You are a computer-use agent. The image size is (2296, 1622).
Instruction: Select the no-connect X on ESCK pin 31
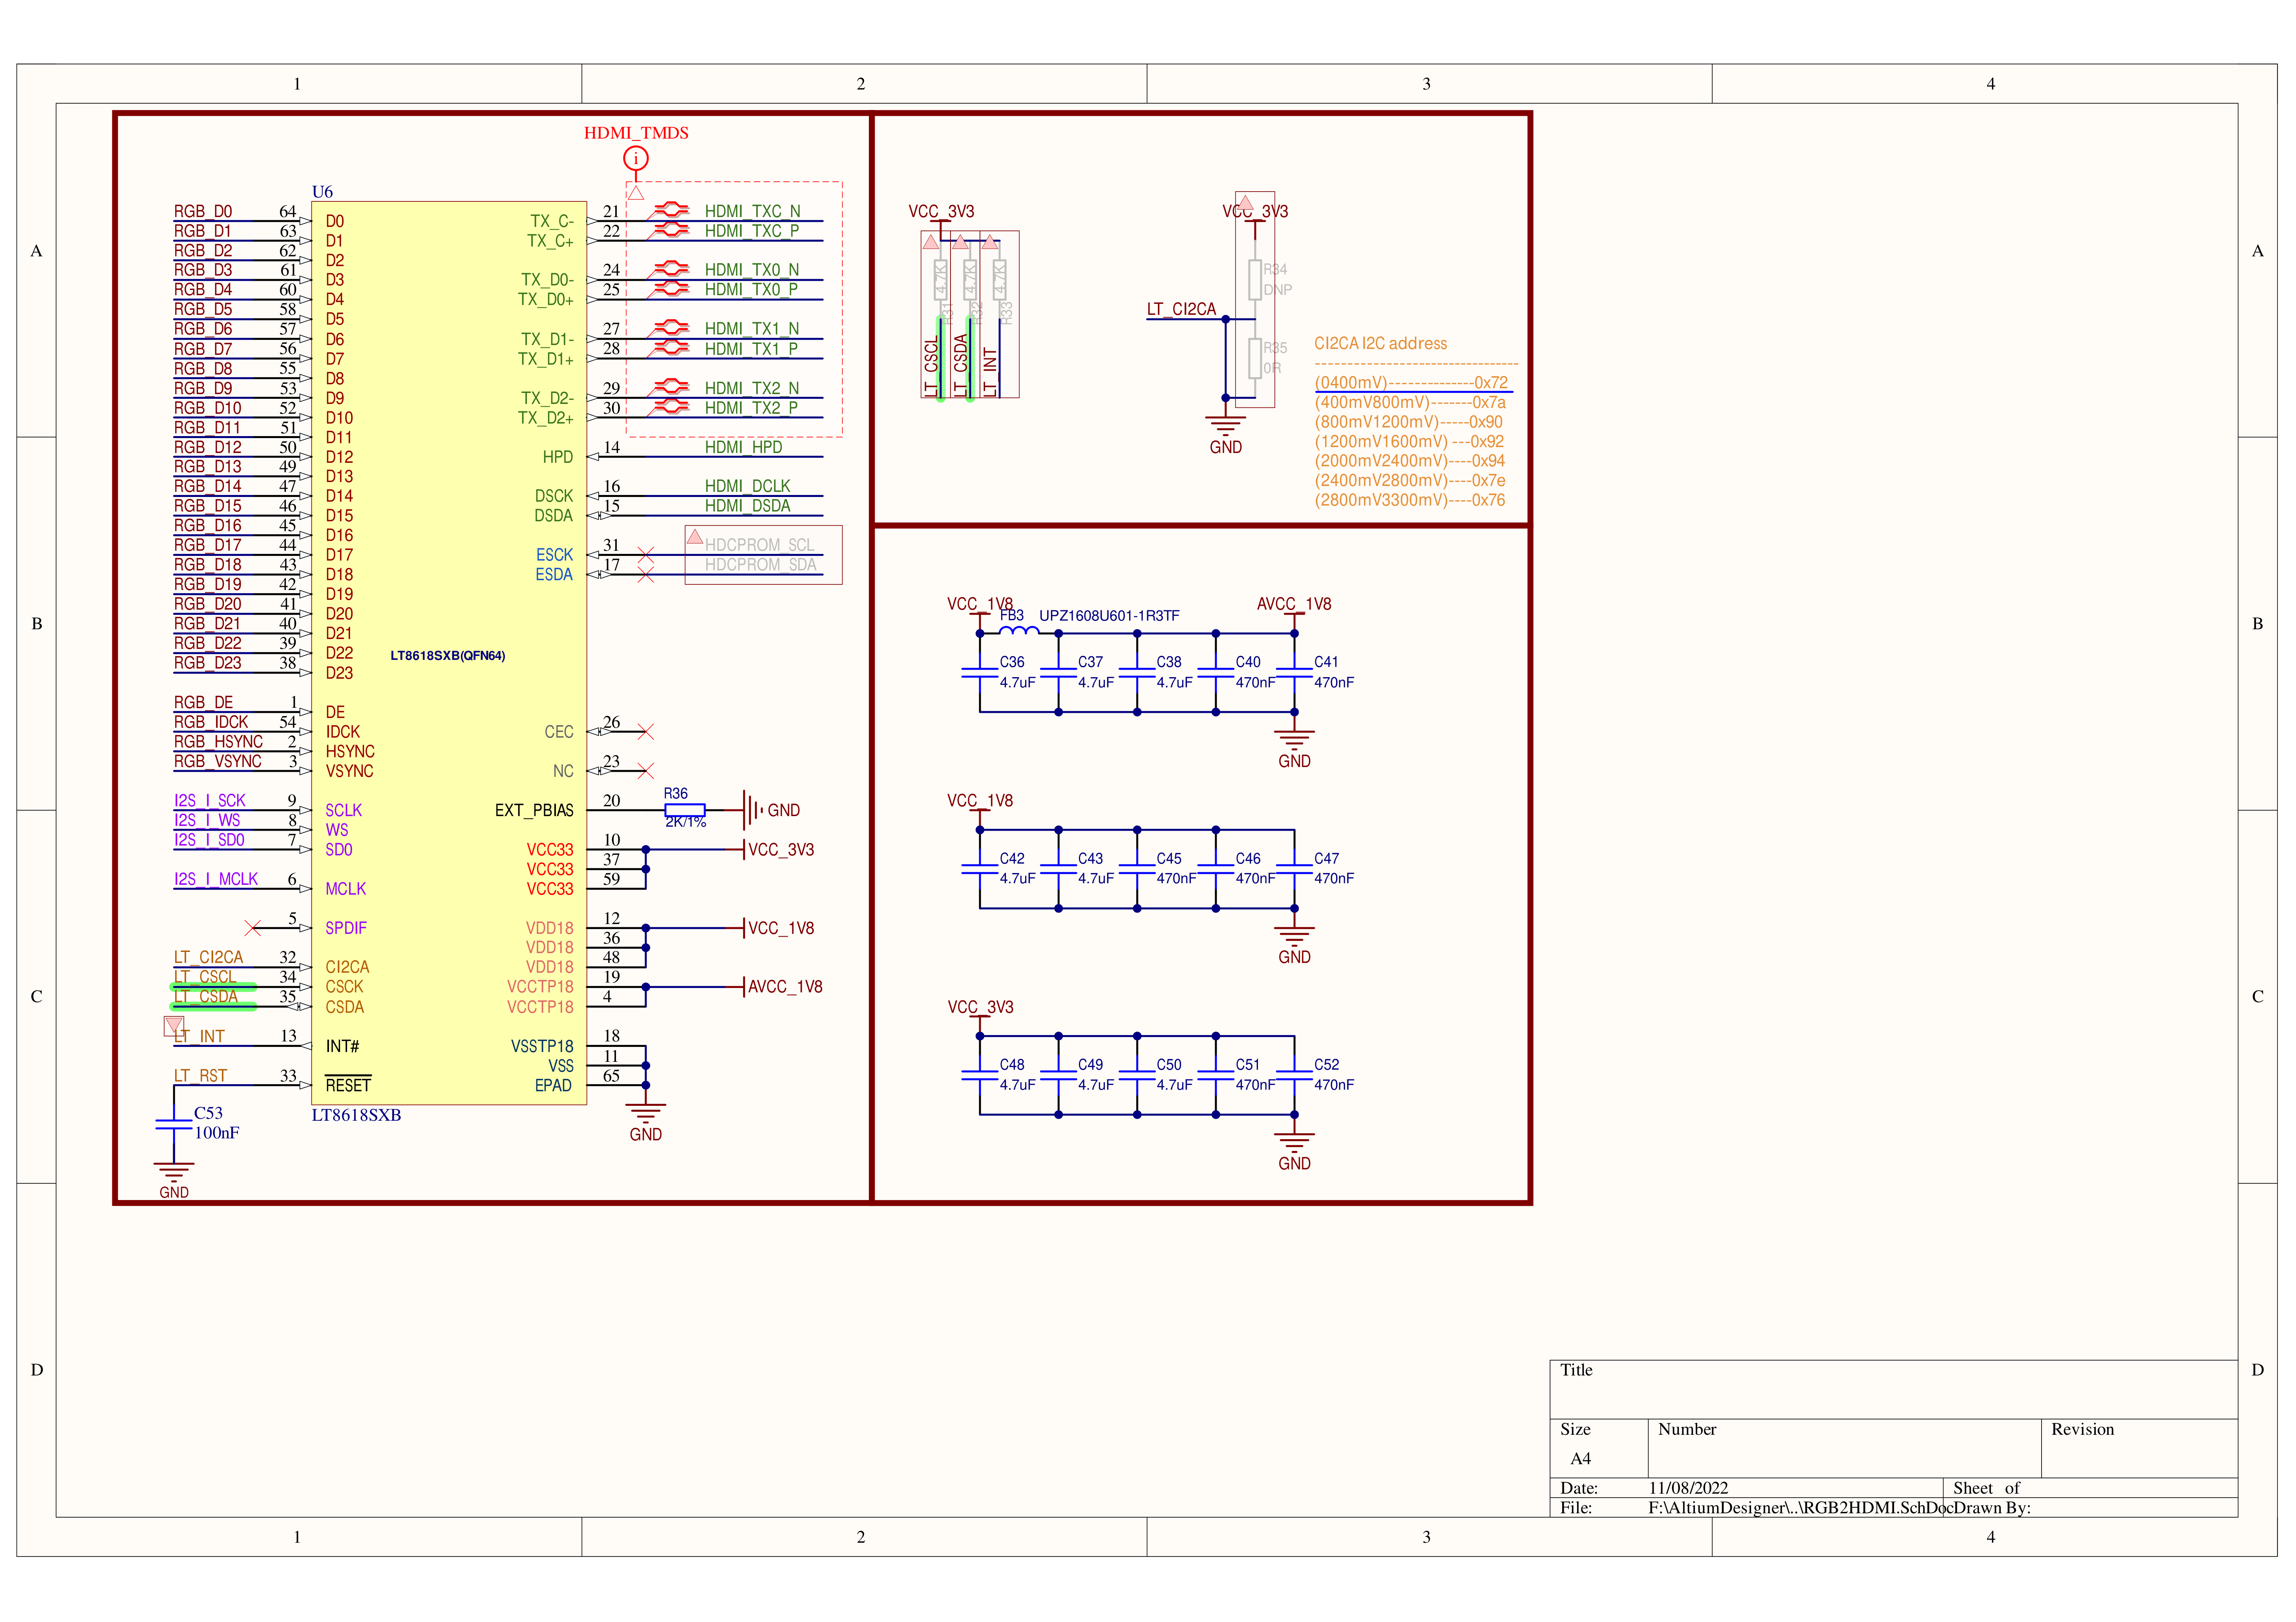coord(646,555)
